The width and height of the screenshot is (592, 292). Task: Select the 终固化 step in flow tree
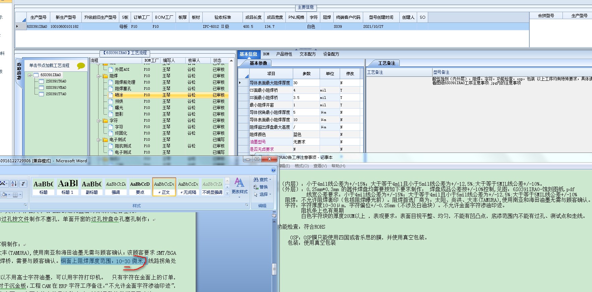121,133
